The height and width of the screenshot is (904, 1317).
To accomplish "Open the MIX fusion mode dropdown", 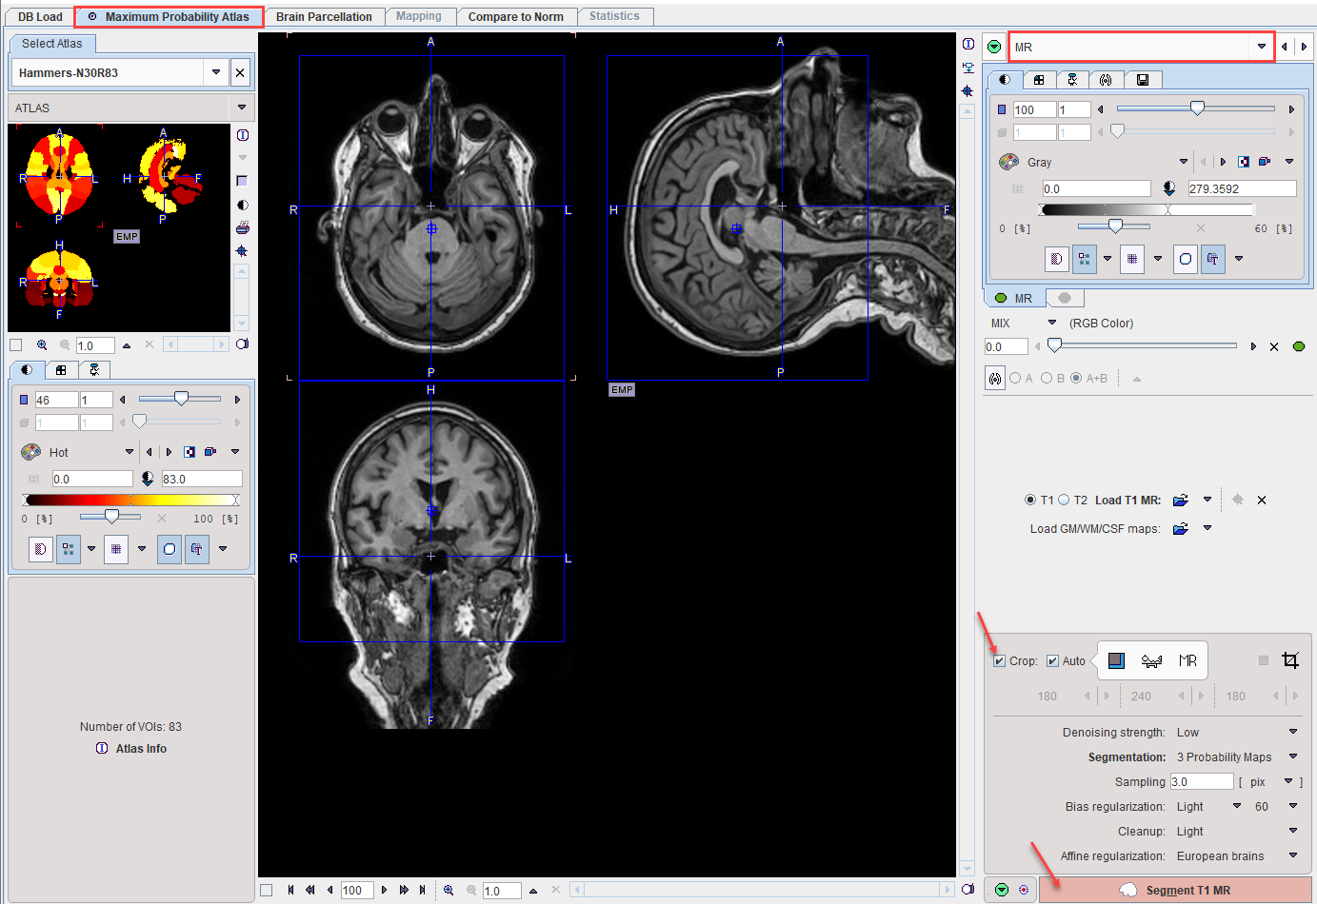I will tap(1052, 323).
